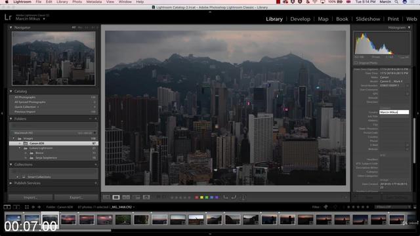This screenshot has width=420, height=236.
Task: Click the Lr logo in identity plate
Action: pyautogui.click(x=8, y=18)
